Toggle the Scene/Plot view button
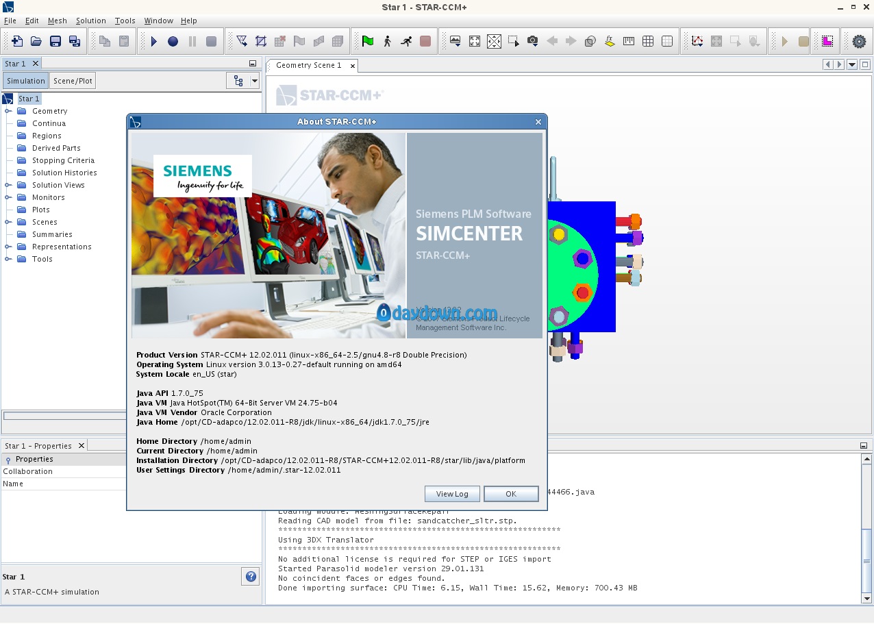This screenshot has height=624, width=874. point(73,81)
